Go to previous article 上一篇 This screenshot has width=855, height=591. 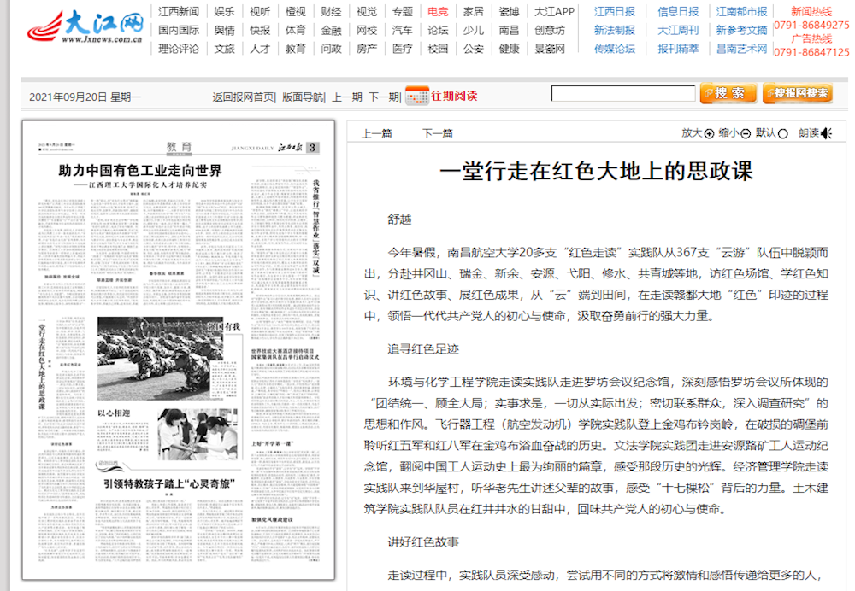[x=377, y=133]
